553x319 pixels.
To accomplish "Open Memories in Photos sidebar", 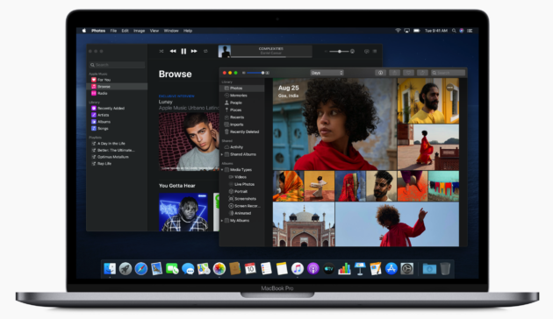I will [242, 96].
